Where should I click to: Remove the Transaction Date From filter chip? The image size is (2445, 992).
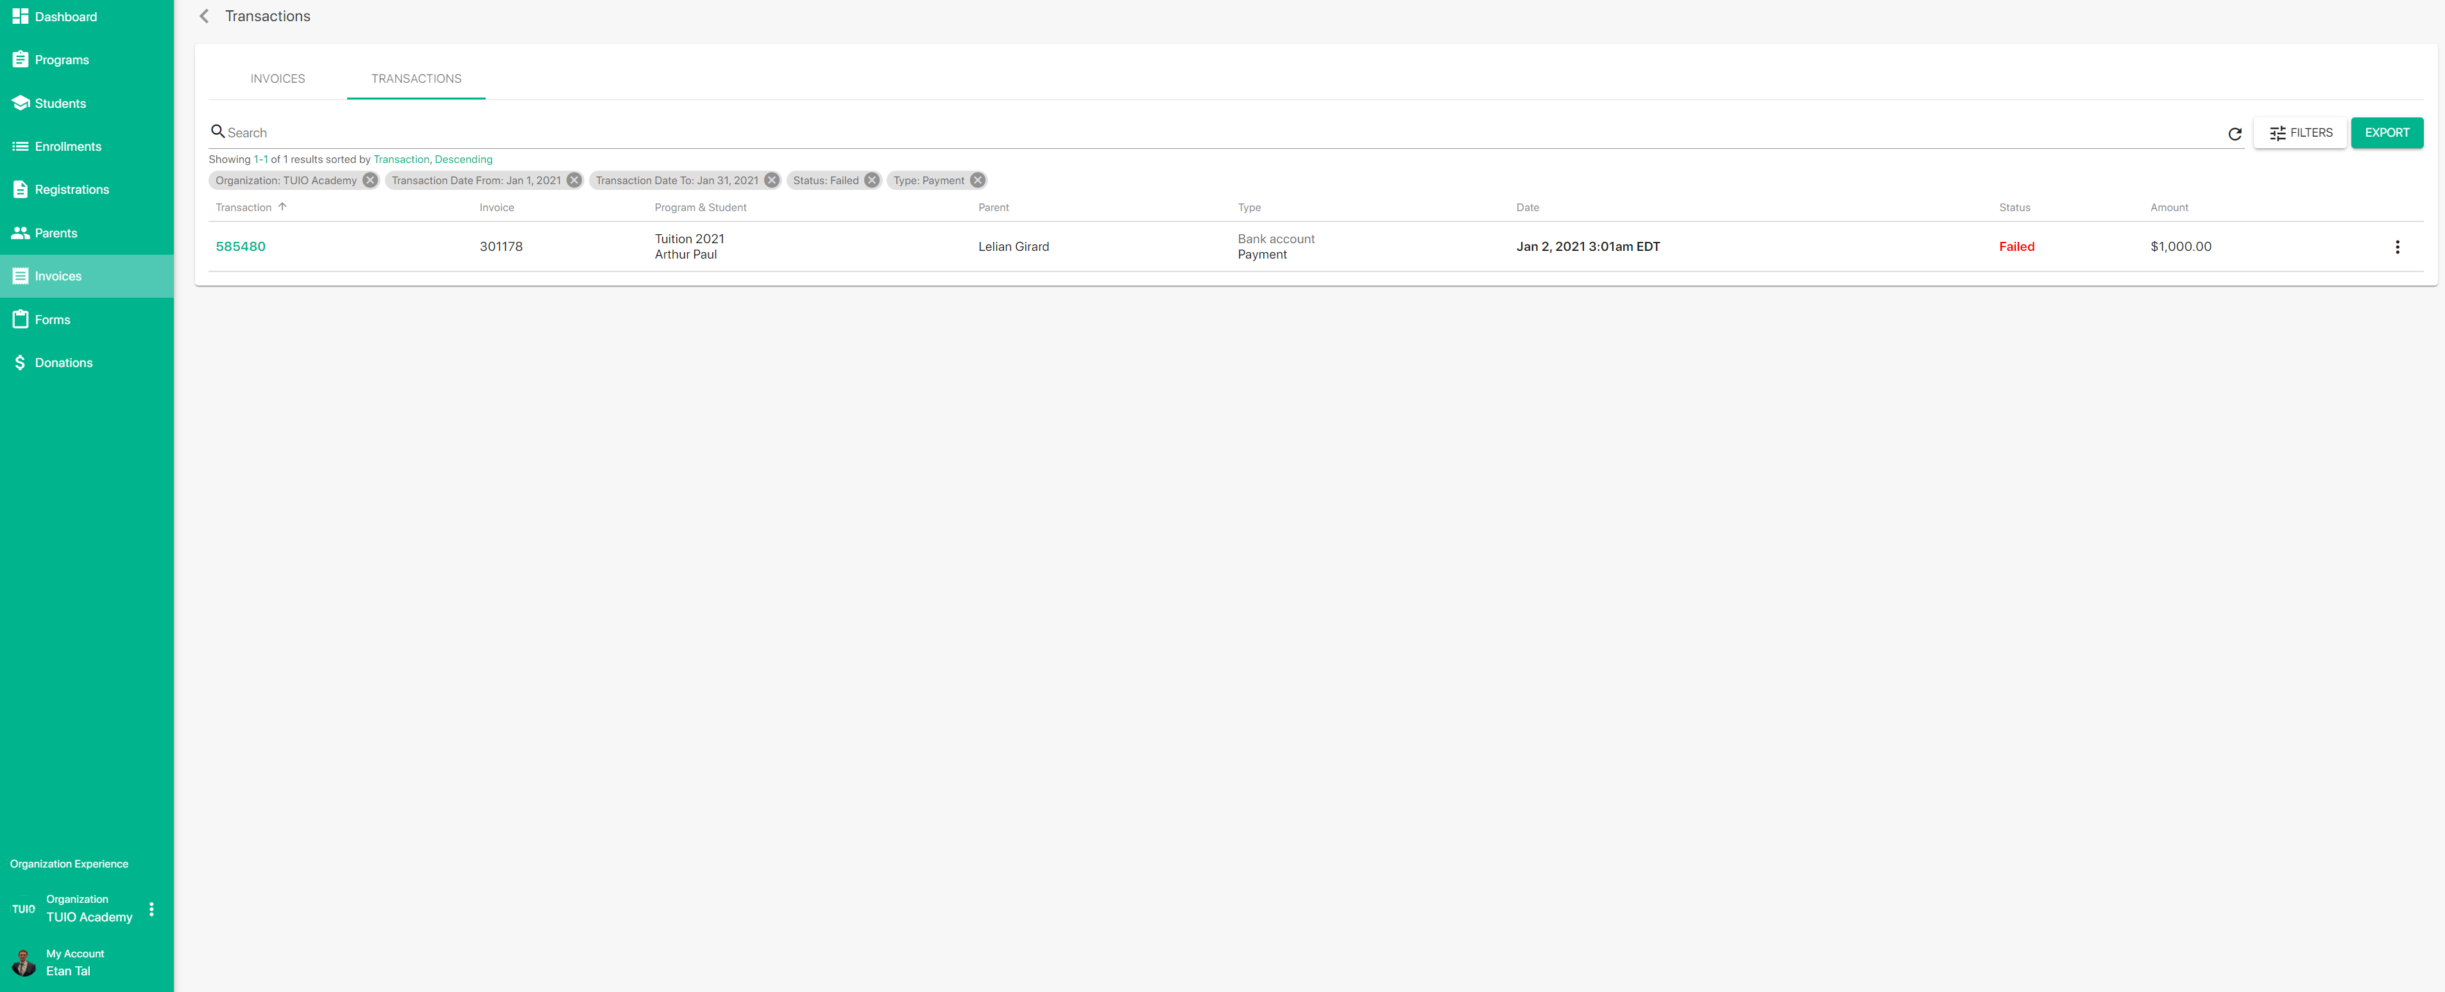point(574,180)
